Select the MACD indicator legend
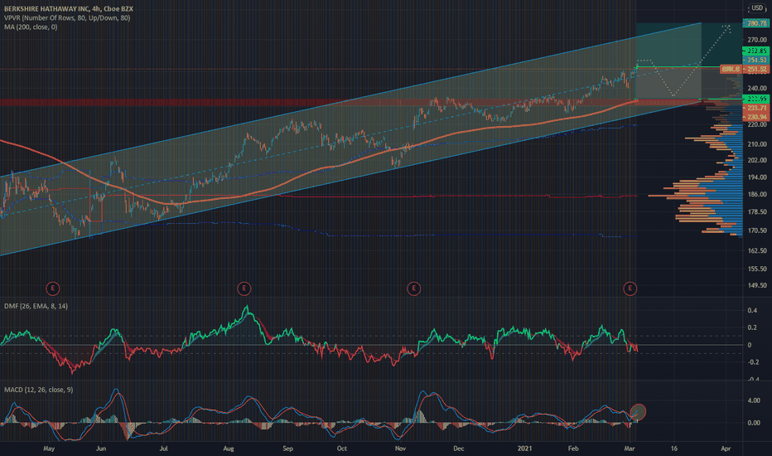The image size is (772, 456). point(38,390)
